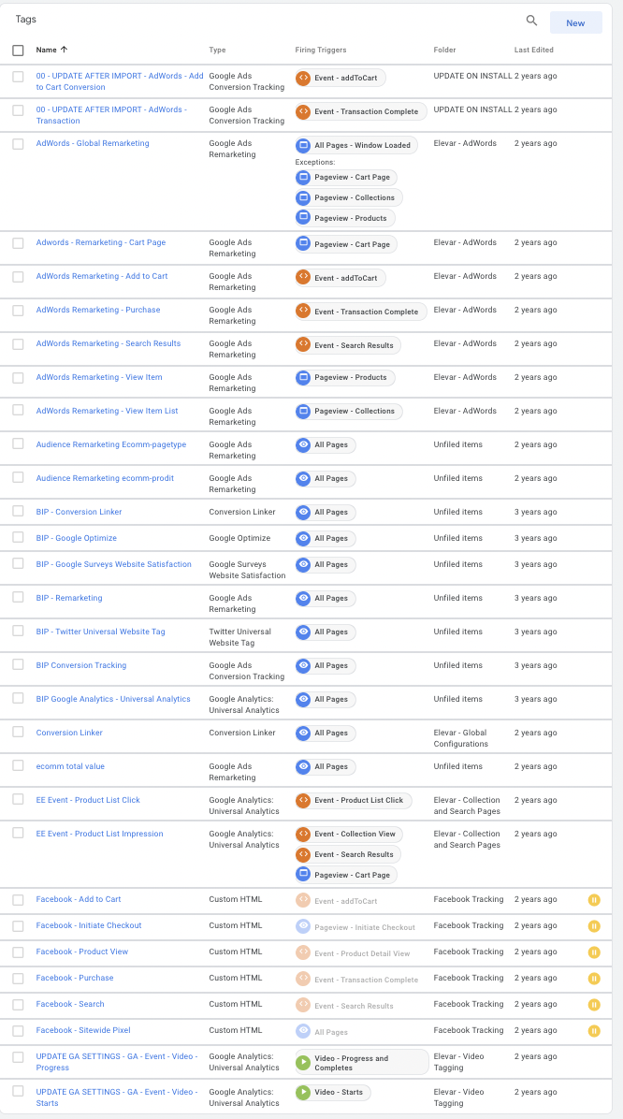Click the paused icon on the Facebook - Initiate Checkout row
The width and height of the screenshot is (623, 1119).
tap(594, 926)
